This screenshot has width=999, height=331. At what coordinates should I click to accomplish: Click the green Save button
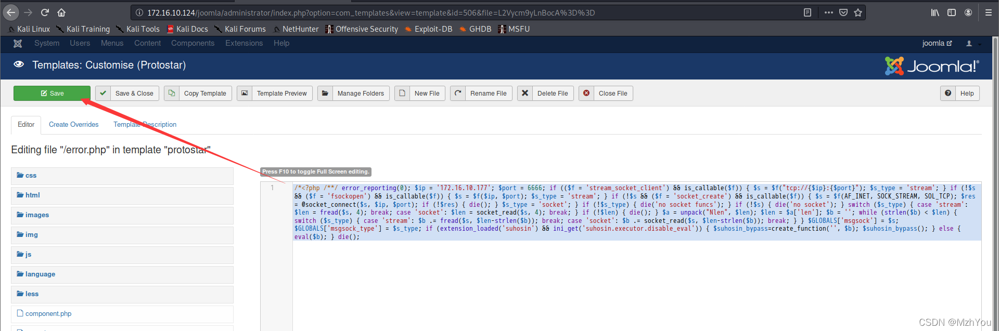click(x=52, y=94)
